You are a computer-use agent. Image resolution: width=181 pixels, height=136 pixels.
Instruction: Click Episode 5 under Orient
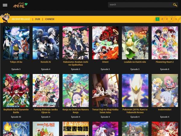point(105,69)
